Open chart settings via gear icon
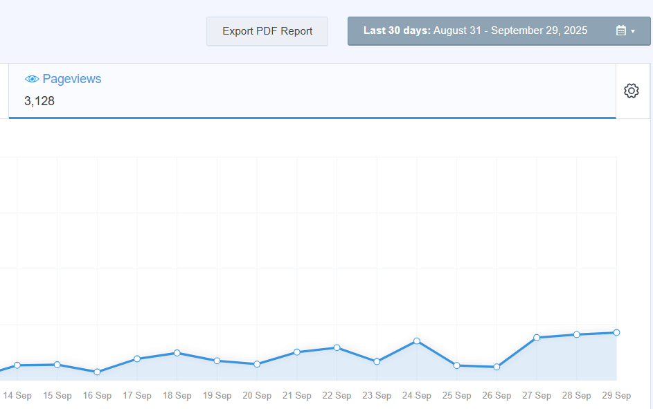653x409 pixels. click(x=631, y=91)
